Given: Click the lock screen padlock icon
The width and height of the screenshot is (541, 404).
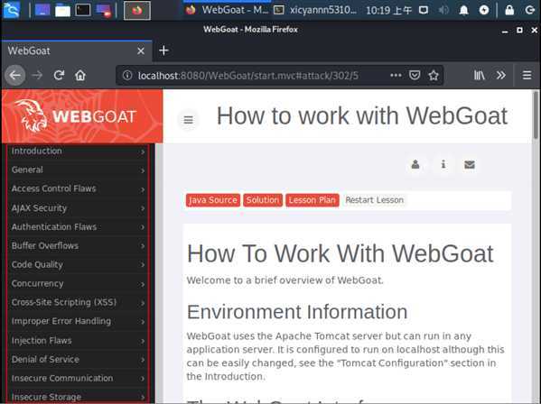Looking at the screenshot, I should tap(509, 10).
